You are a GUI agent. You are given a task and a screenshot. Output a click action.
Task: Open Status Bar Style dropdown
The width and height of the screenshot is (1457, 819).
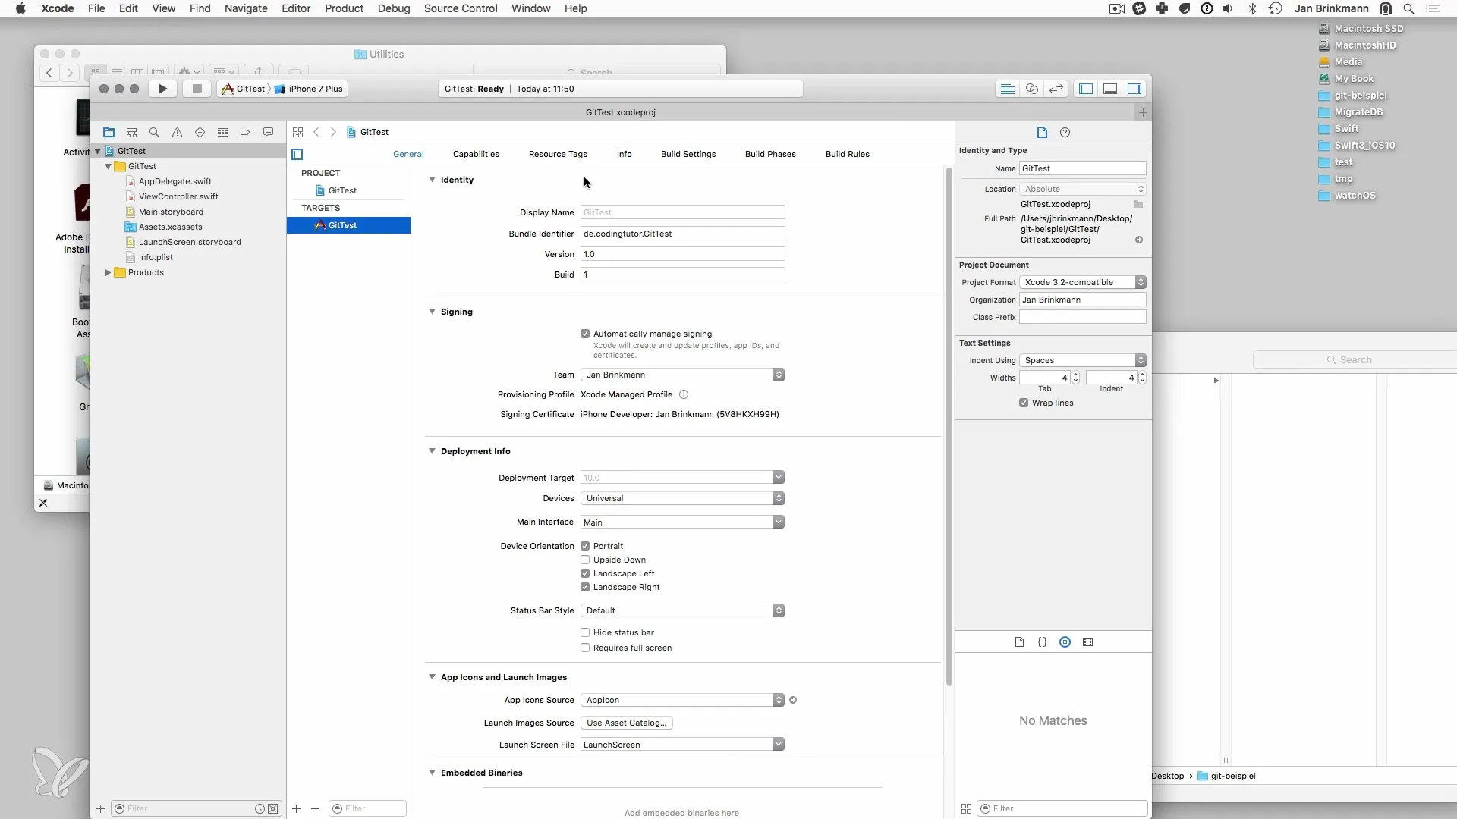pyautogui.click(x=682, y=610)
